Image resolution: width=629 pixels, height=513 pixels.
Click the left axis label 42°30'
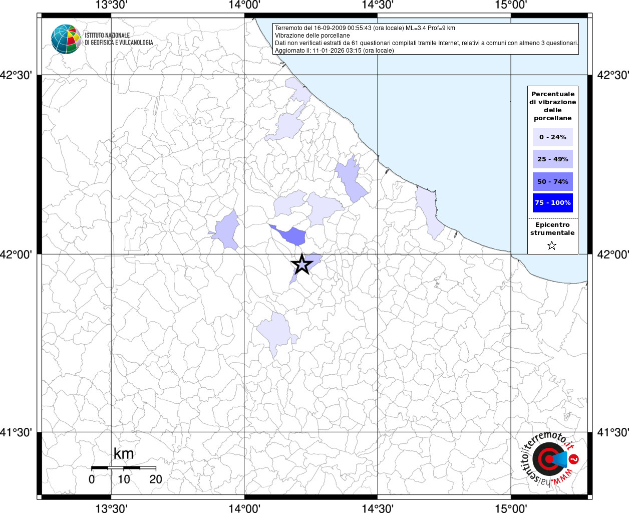[x=16, y=75]
